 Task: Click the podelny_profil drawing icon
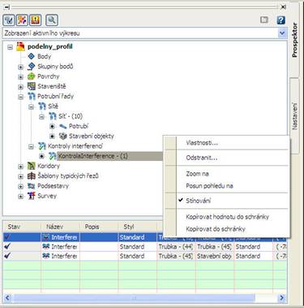pyautogui.click(x=20, y=46)
